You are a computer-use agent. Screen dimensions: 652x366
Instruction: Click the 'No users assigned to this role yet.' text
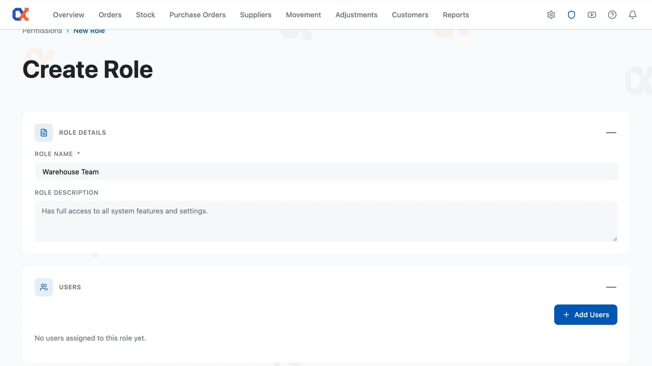coord(90,338)
